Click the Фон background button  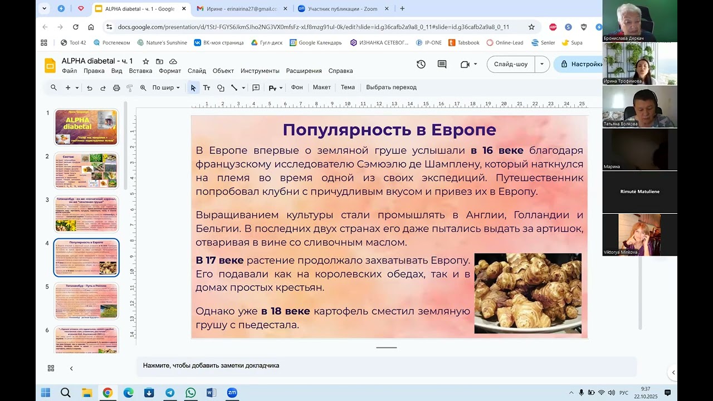click(x=297, y=87)
